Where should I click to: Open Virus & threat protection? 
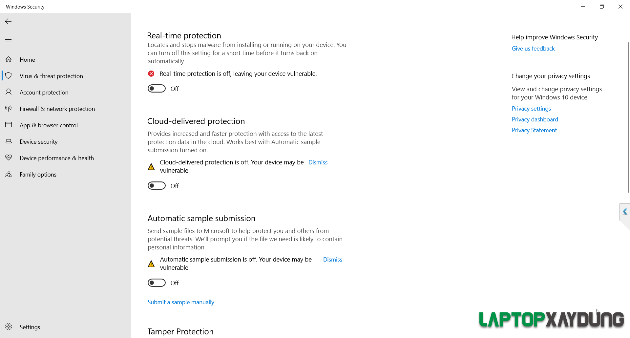coord(51,76)
